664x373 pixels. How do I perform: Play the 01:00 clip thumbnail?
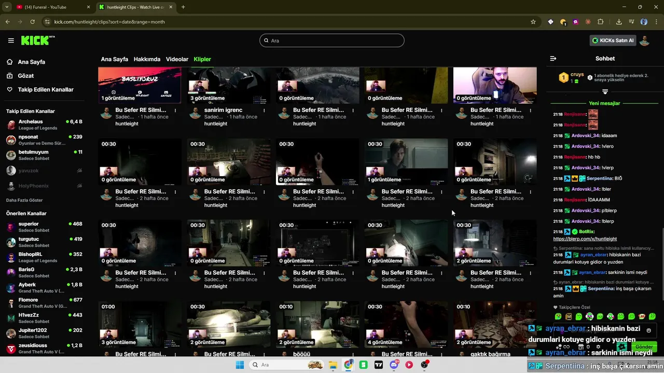[140, 324]
